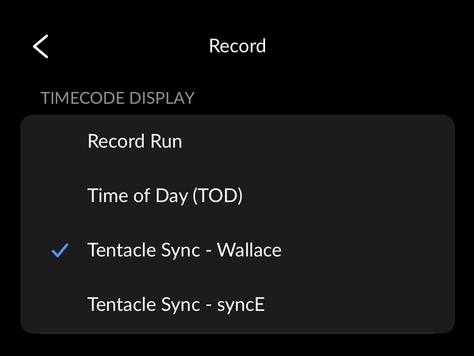Tap the Wallace Tentacle Sync device row

pos(237,250)
